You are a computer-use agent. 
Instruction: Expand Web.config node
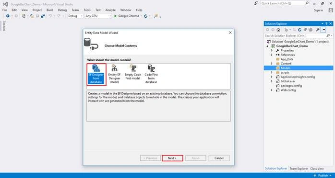[x=272, y=90]
